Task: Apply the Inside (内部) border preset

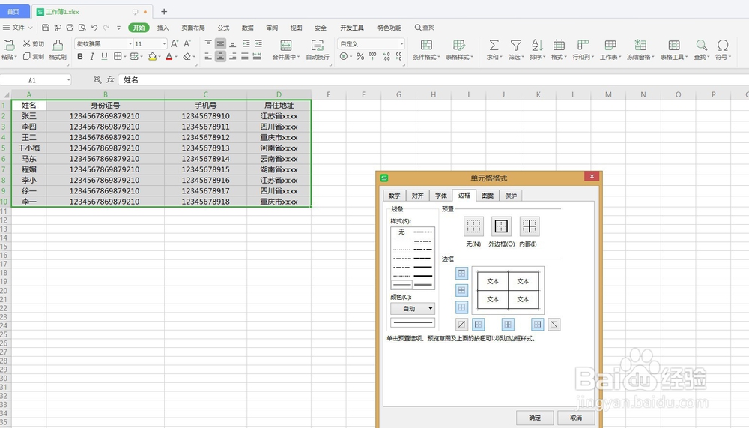Action: 530,226
